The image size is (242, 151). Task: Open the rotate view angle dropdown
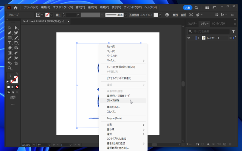point(50,145)
